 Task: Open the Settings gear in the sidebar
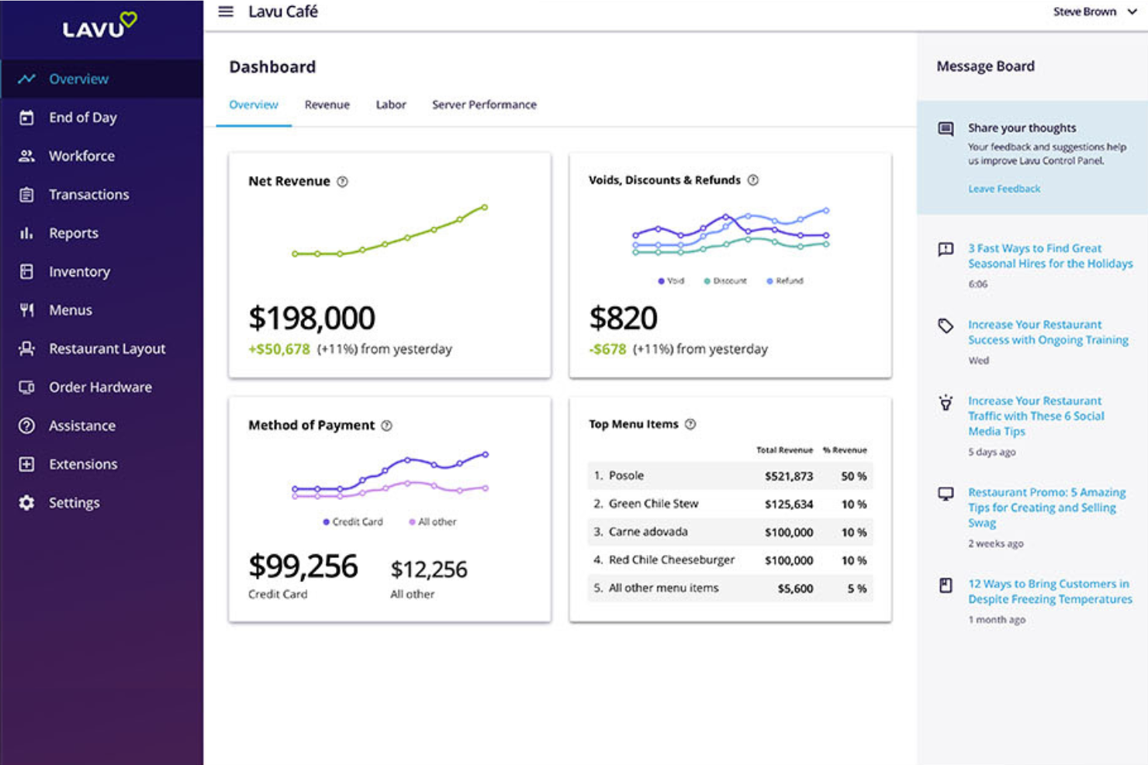tap(26, 502)
